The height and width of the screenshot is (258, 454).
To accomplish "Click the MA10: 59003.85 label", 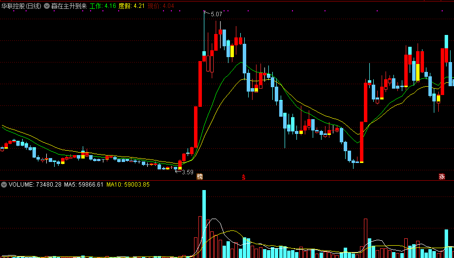I will point(128,185).
